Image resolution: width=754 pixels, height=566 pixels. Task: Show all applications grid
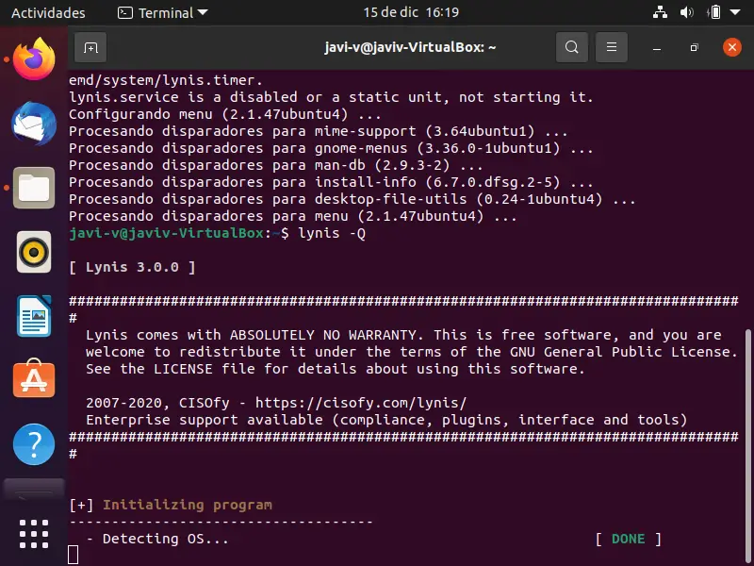(35, 533)
